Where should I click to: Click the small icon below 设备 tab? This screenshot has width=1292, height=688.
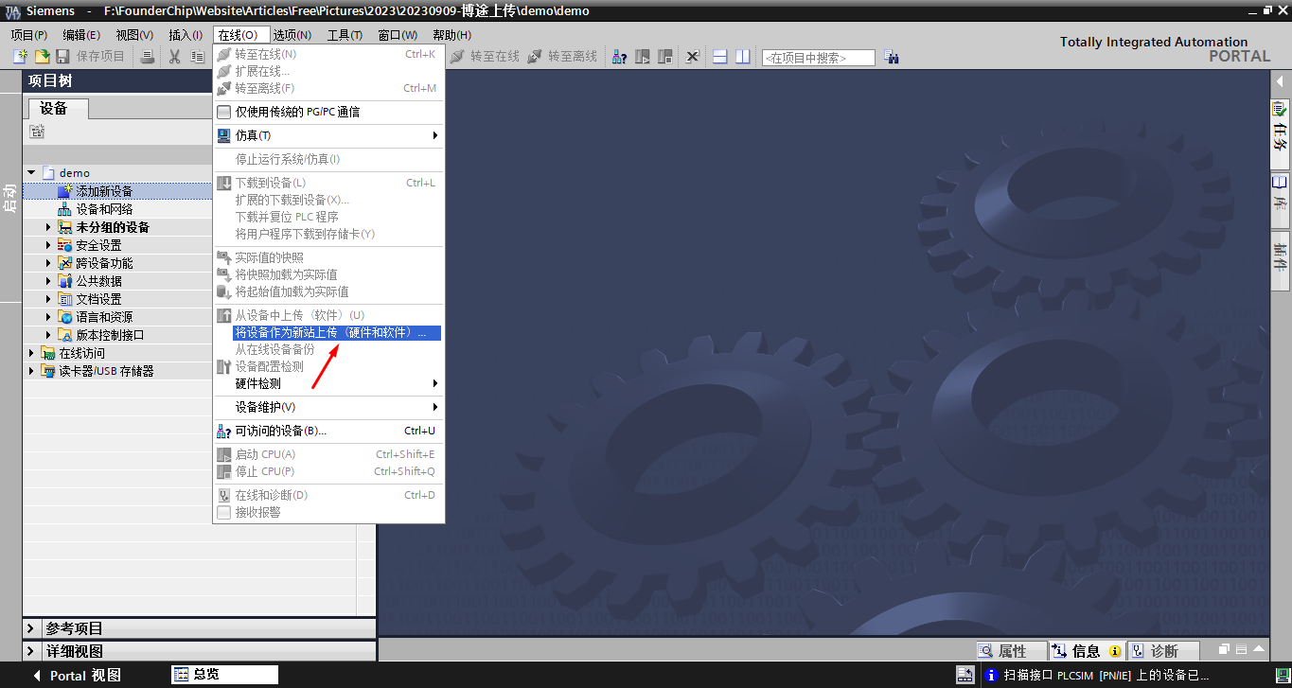pos(37,131)
